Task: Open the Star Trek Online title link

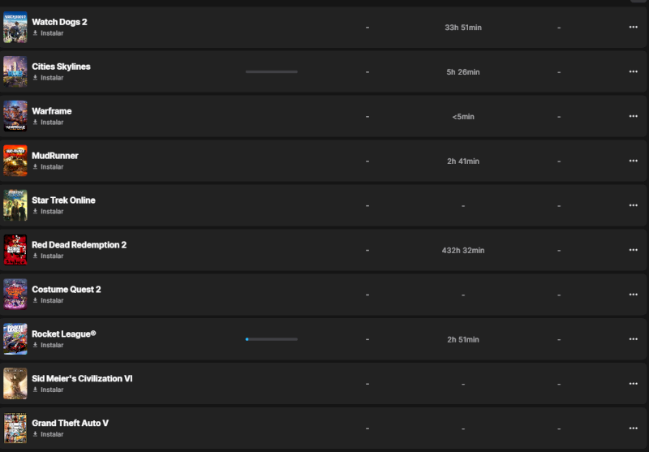Action: coord(63,200)
